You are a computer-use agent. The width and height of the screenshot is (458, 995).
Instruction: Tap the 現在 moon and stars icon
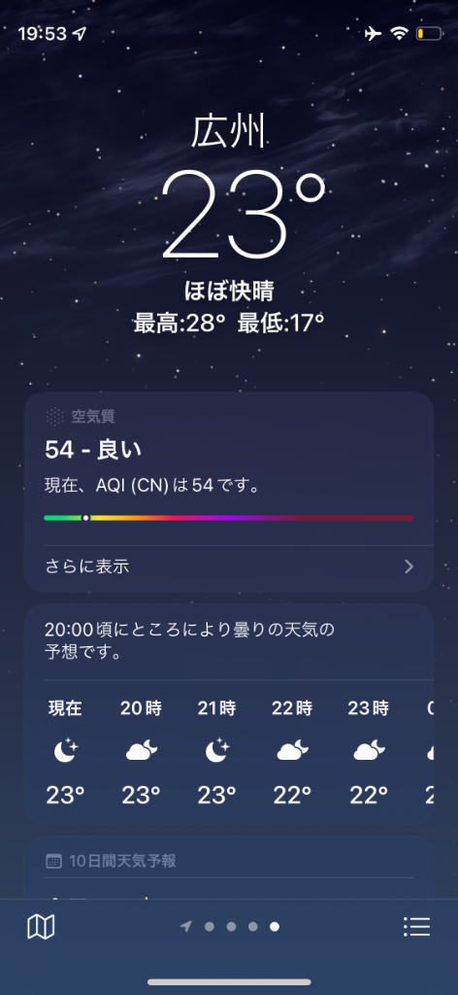click(x=65, y=751)
